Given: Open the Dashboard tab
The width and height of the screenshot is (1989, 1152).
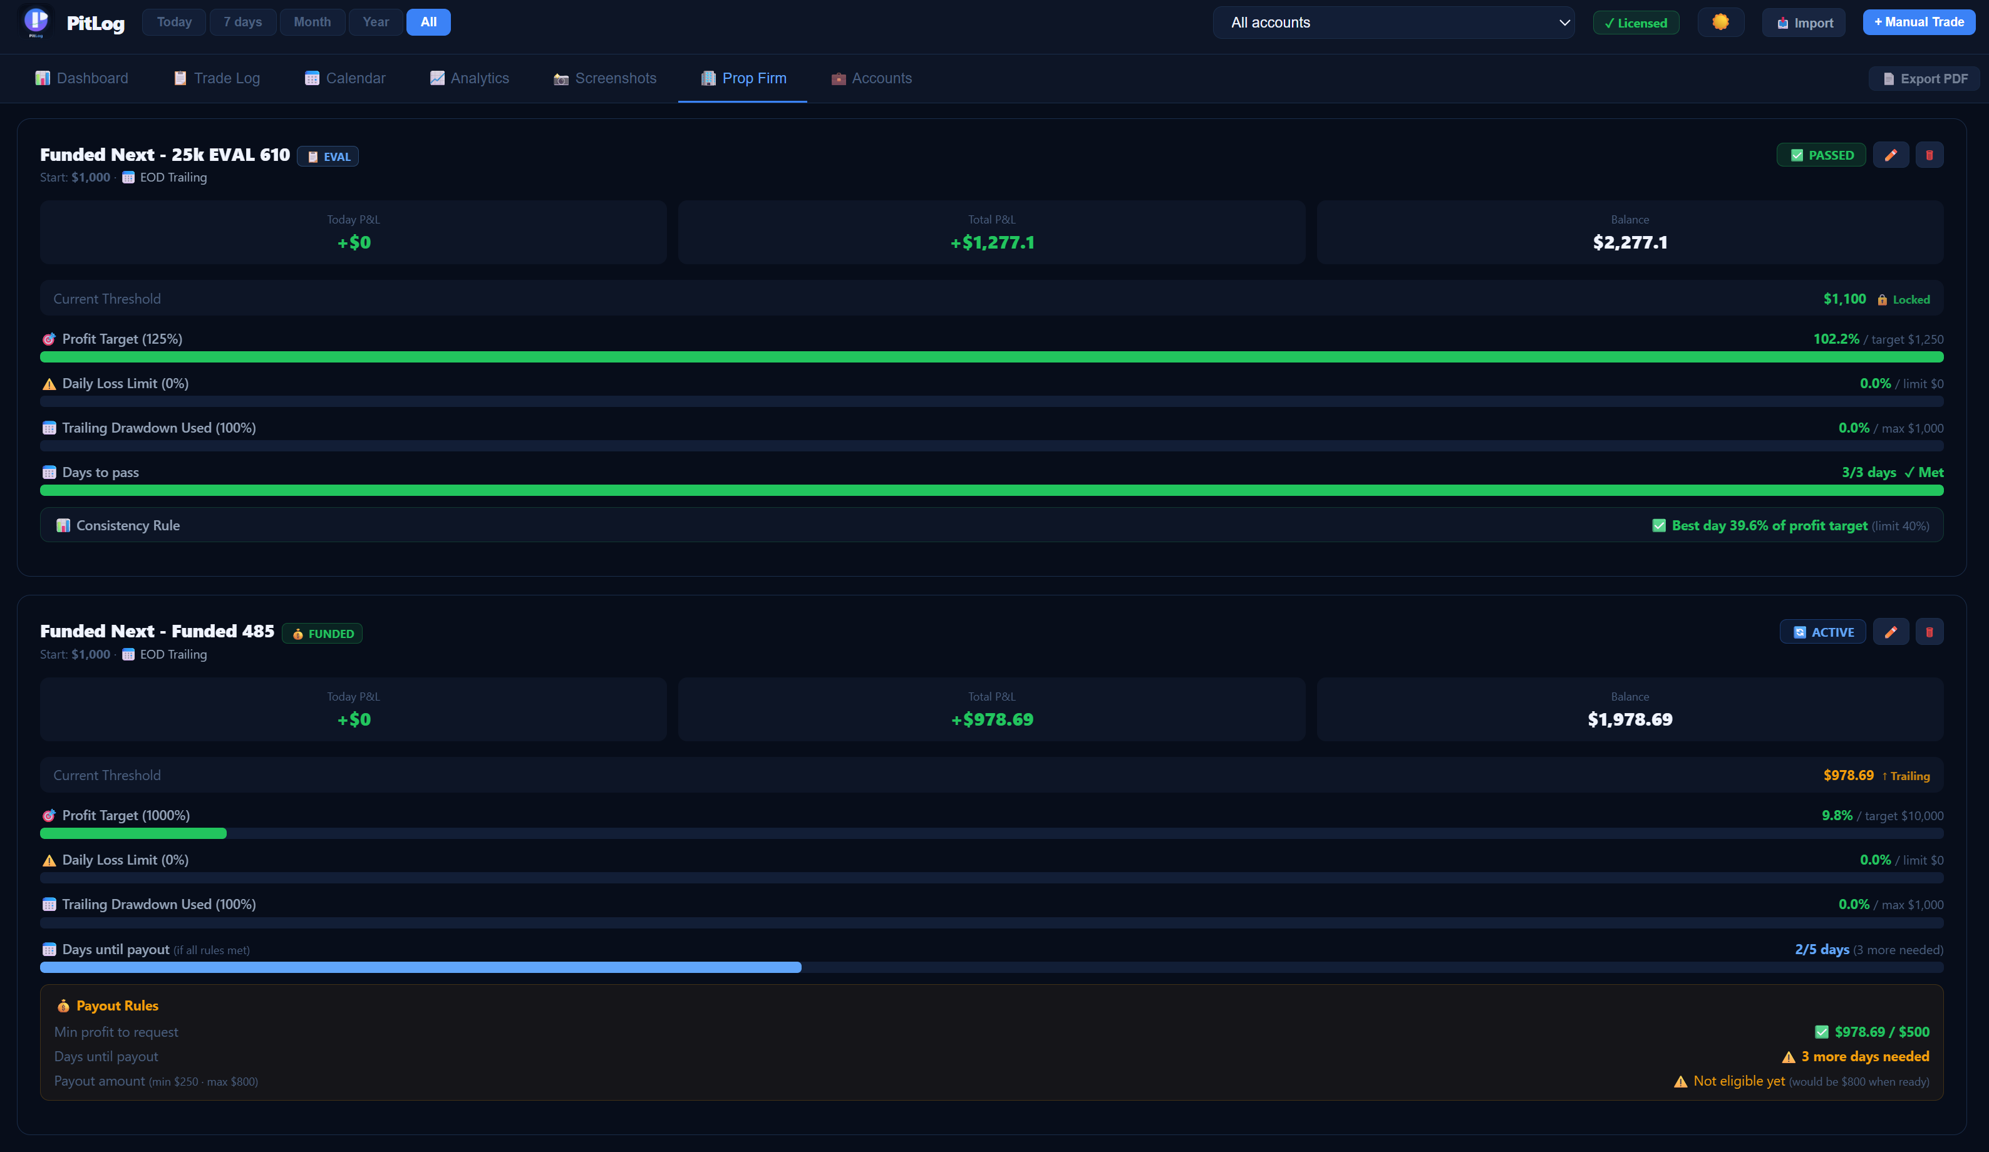Looking at the screenshot, I should (x=82, y=78).
